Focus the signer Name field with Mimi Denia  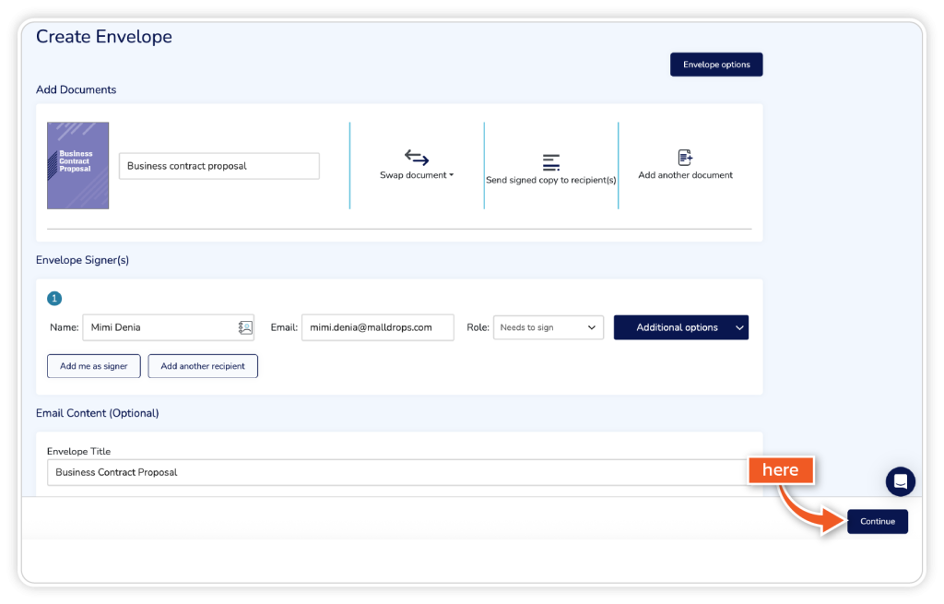157,327
